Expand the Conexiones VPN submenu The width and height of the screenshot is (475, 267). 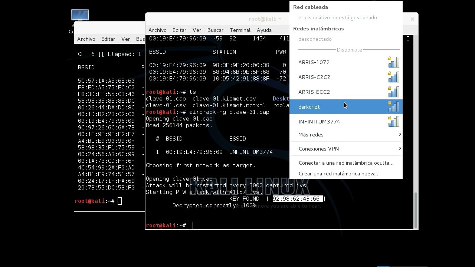click(346, 149)
